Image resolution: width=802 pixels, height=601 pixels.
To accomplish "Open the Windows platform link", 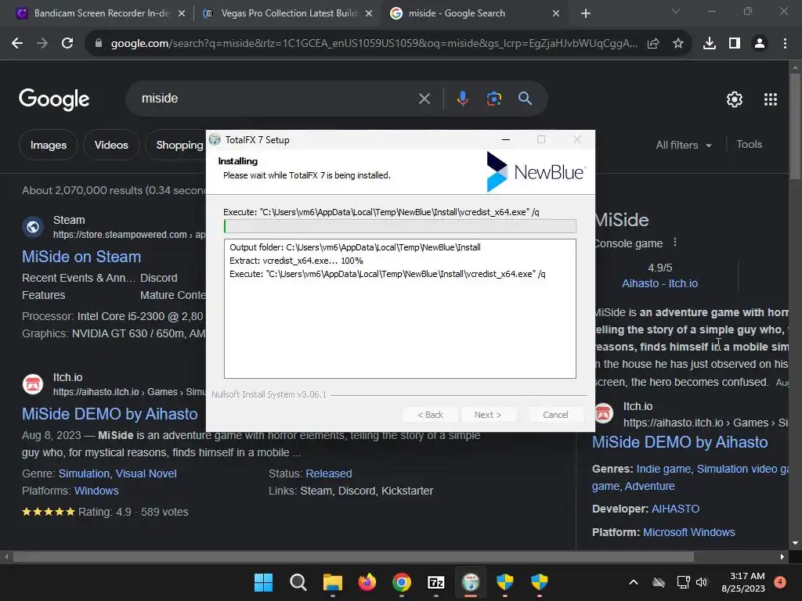I will (x=96, y=491).
